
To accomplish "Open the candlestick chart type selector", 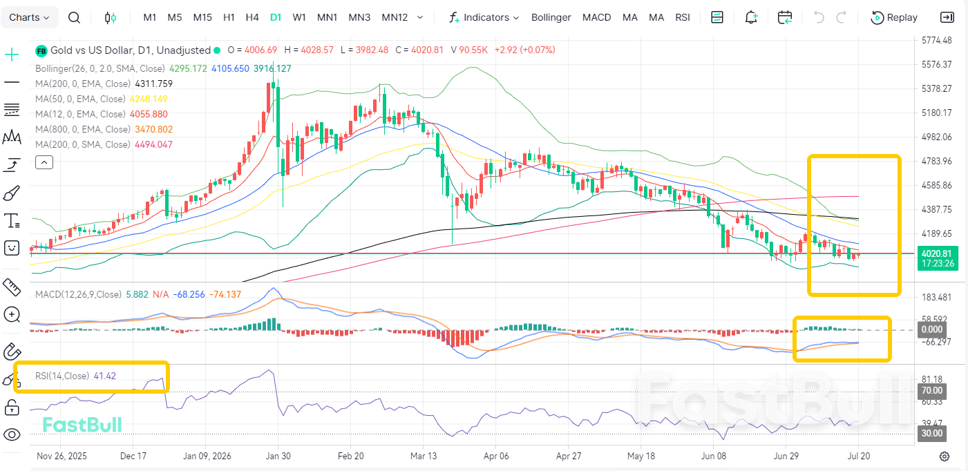I will [x=111, y=17].
